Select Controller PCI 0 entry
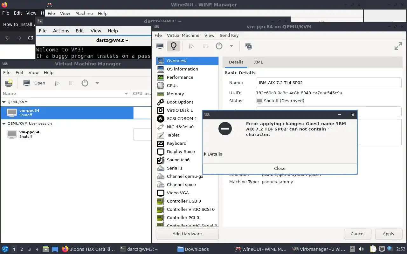 [187, 217]
